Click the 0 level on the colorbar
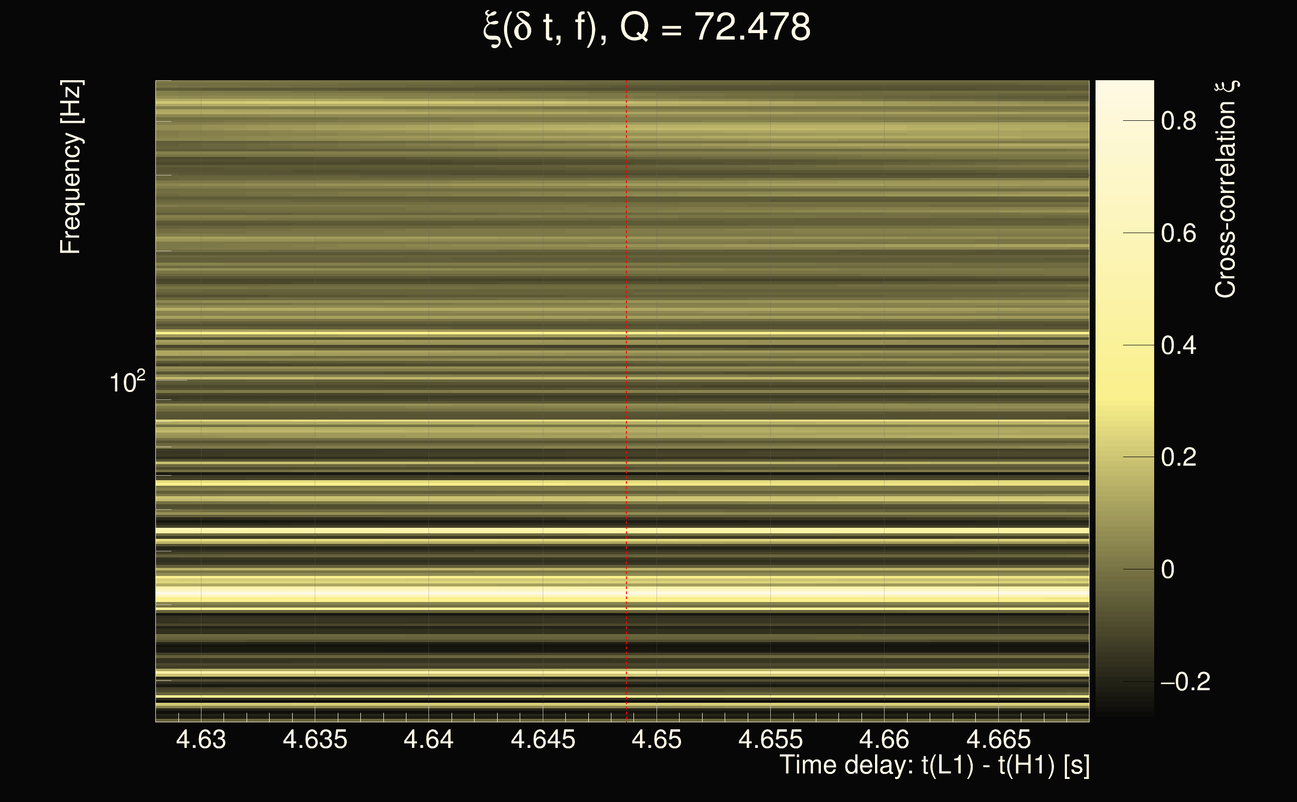The image size is (1297, 802). pos(1168,570)
